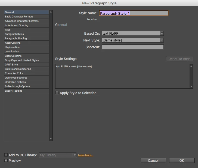This screenshot has height=168, width=198.
Task: Click Style Settings scroll down arrow
Action: click(191, 86)
